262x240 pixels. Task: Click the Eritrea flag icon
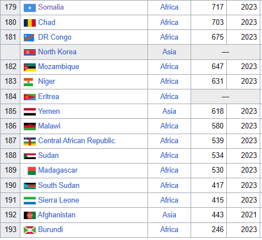29,97
